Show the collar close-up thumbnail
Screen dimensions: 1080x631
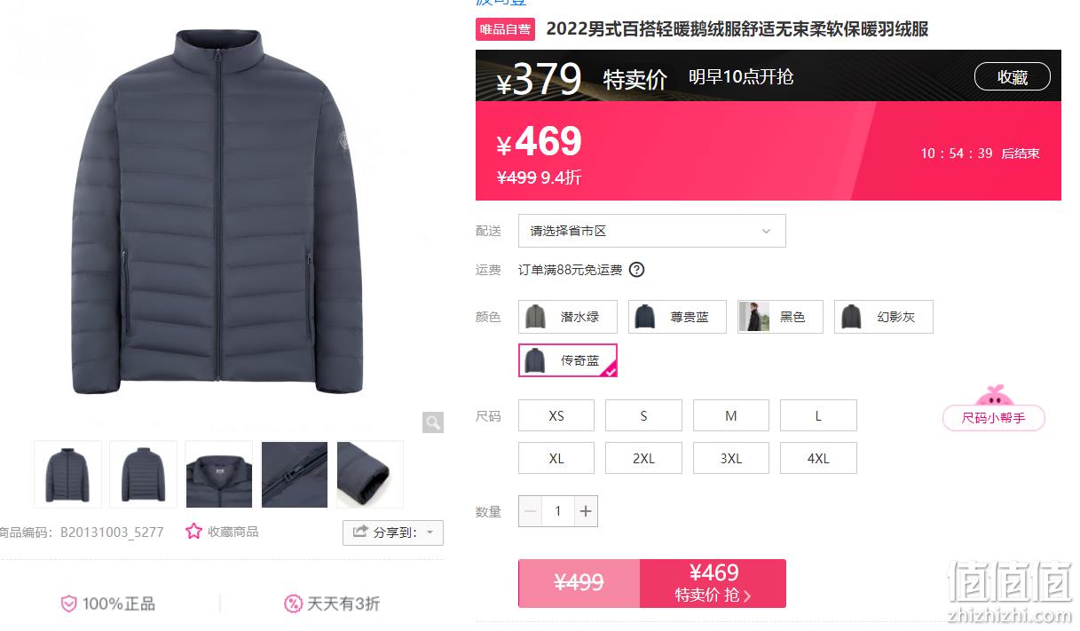click(x=219, y=475)
